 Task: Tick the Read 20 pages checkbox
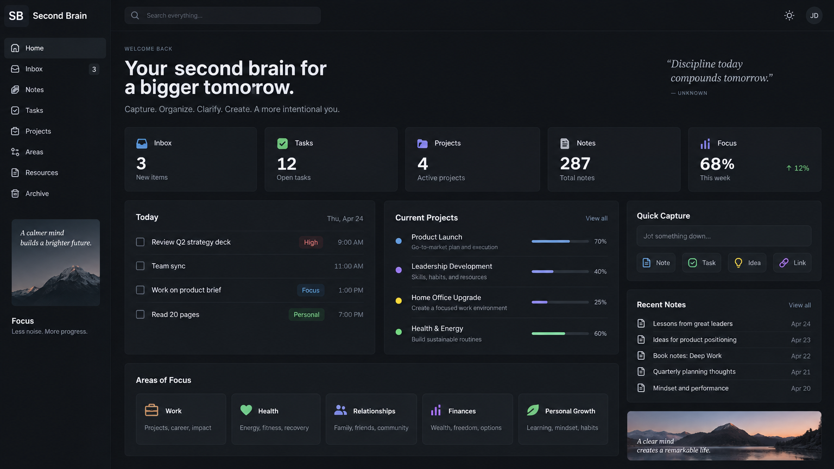(x=140, y=314)
